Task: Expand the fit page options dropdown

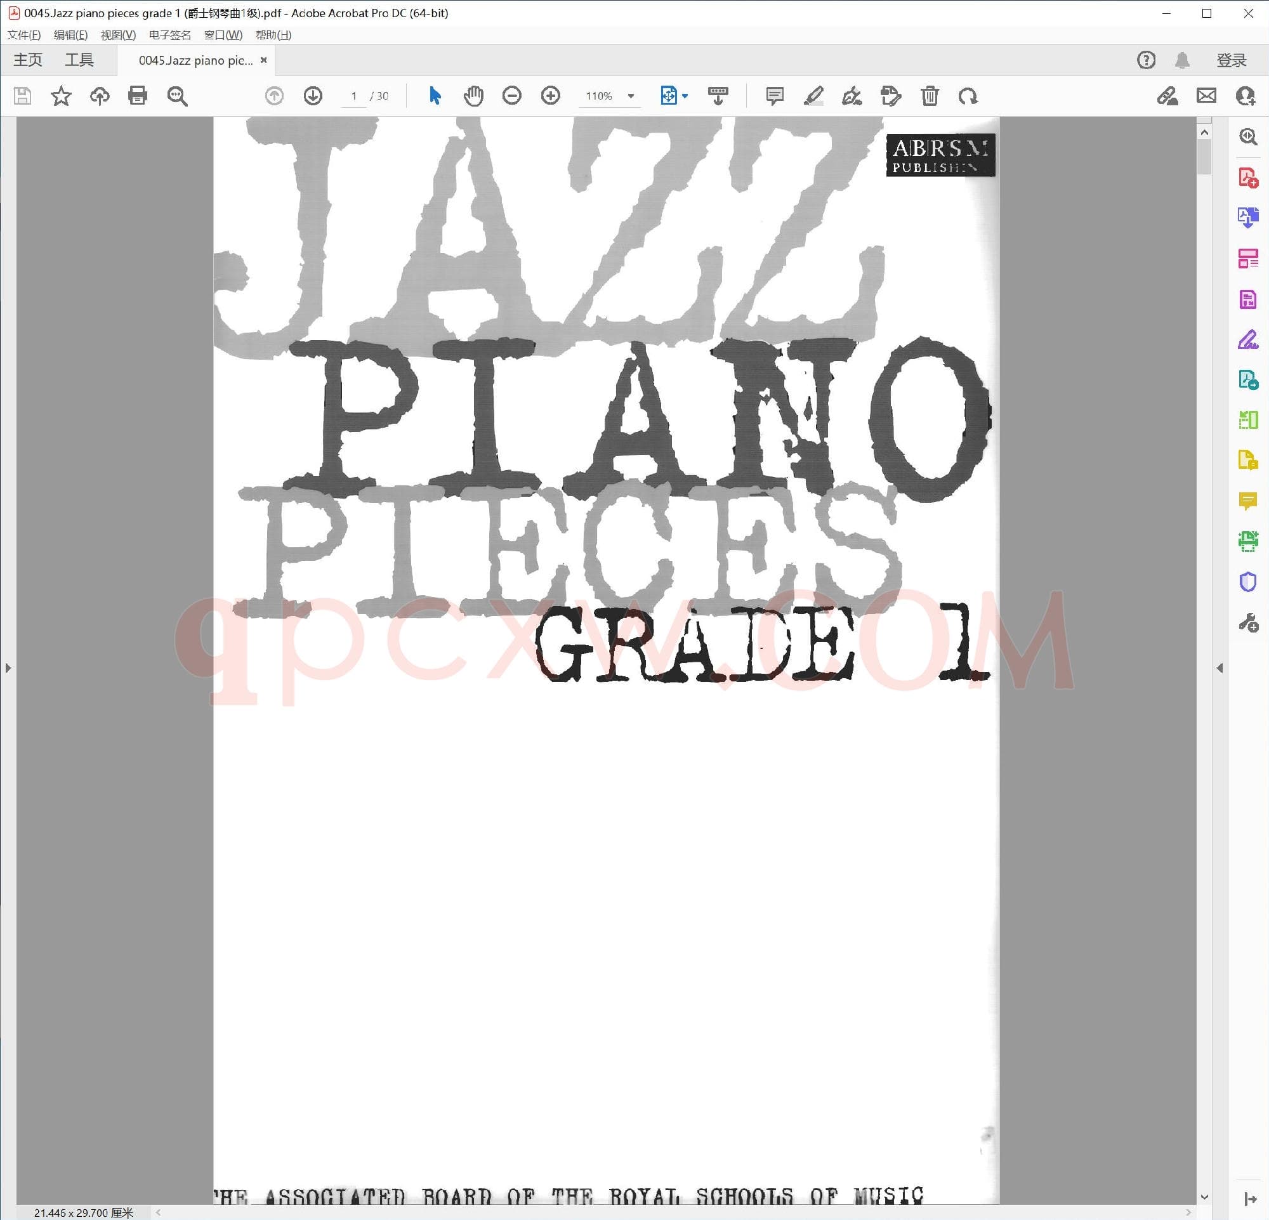Action: tap(685, 96)
